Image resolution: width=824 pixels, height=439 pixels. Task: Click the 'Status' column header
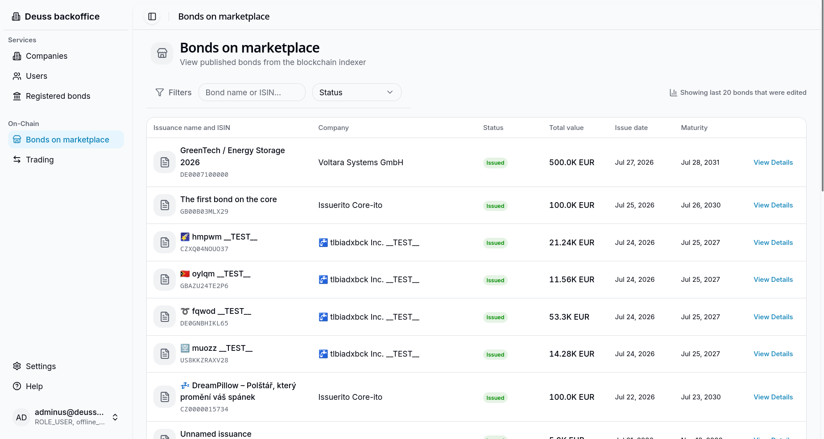click(x=493, y=128)
